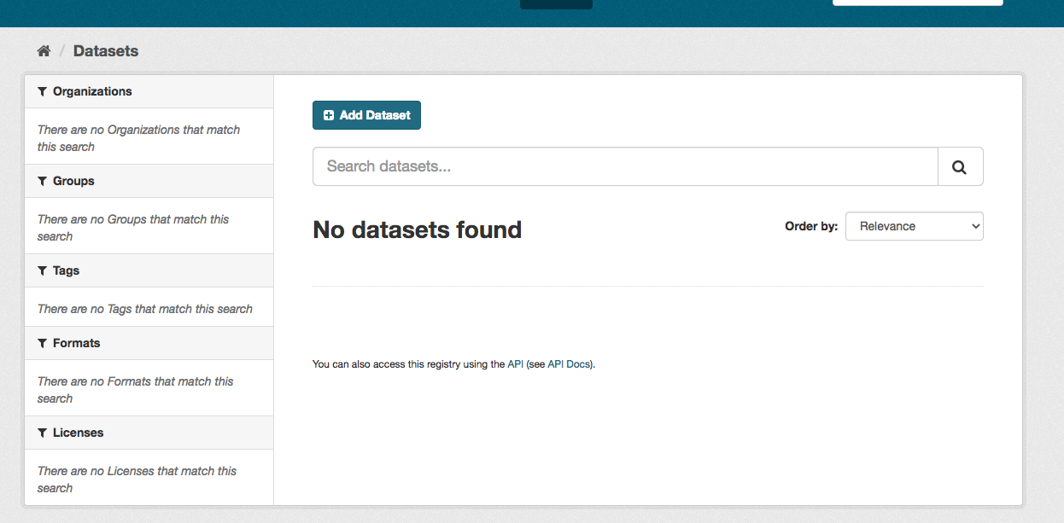
Task: Click the filter icon beside Formats
Action: [x=41, y=343]
